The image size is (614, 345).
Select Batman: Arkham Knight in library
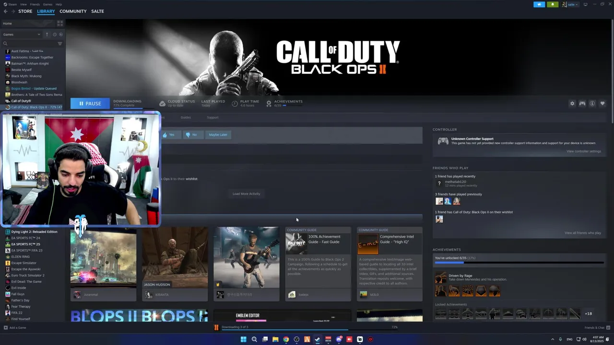30,63
